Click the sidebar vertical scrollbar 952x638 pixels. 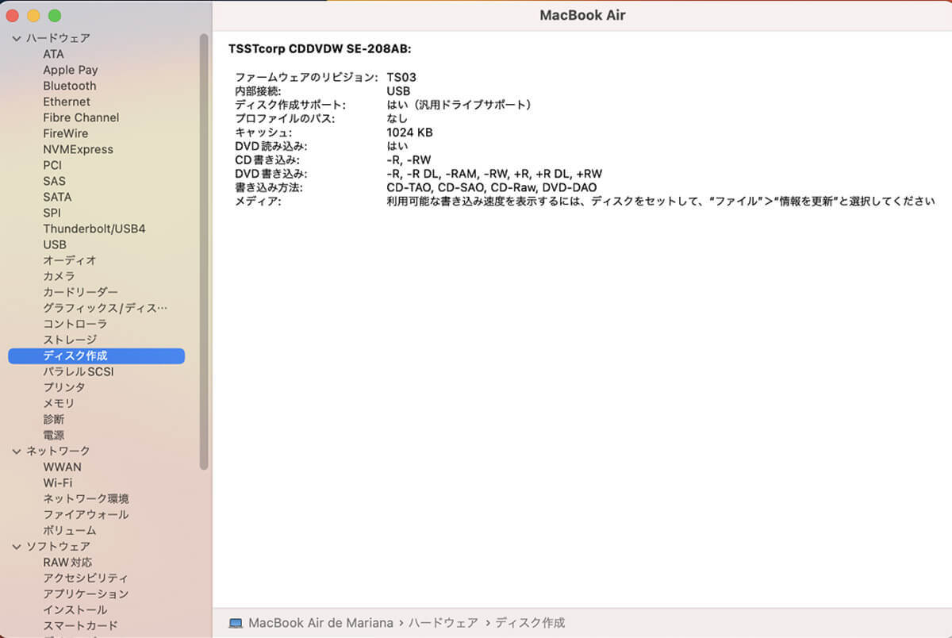tap(204, 251)
